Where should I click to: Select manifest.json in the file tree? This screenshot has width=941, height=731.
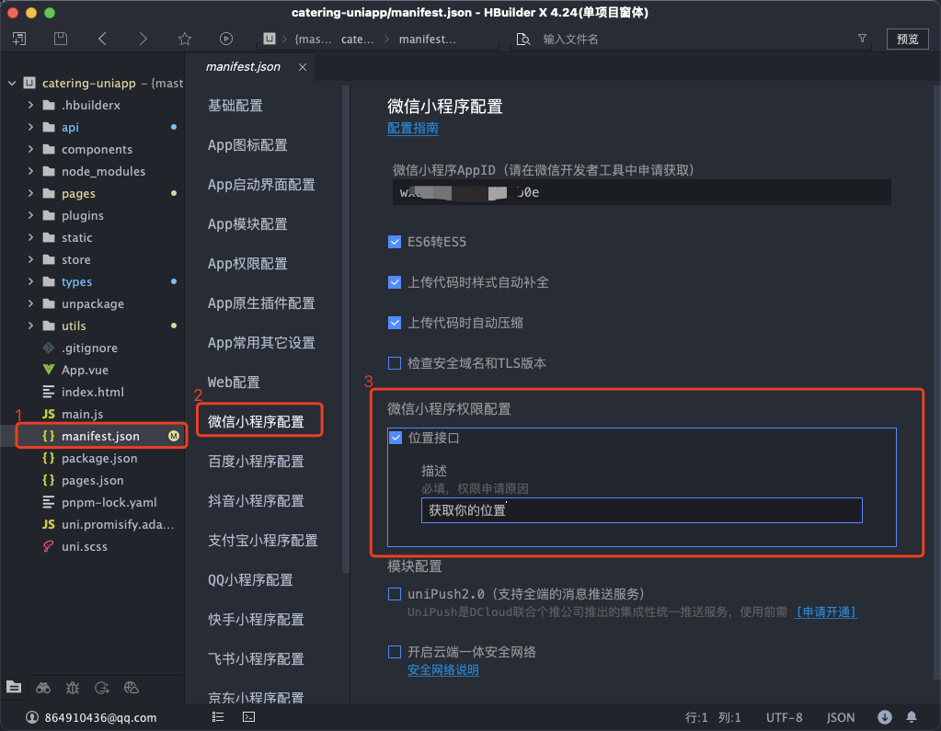(x=100, y=436)
